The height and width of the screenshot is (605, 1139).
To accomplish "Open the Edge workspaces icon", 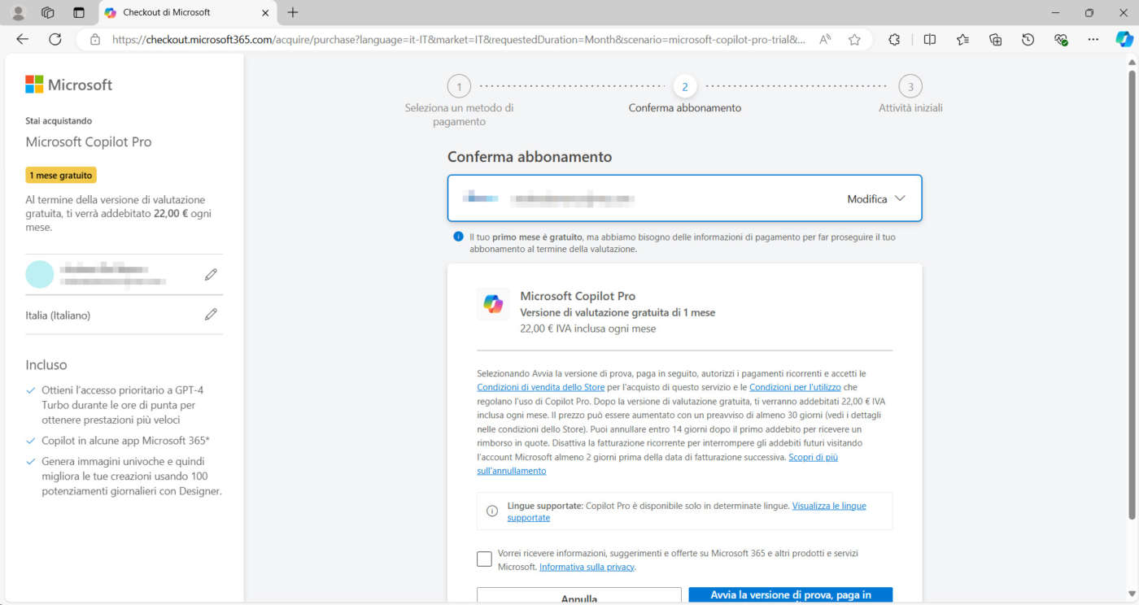I will click(x=48, y=12).
